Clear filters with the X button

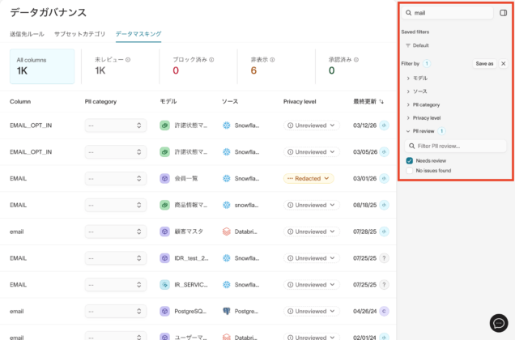[x=503, y=63]
